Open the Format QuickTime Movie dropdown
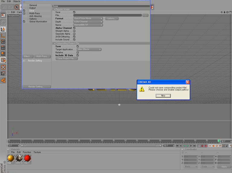The height and width of the screenshot is (173, 232). point(88,18)
